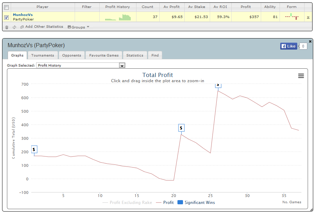Click the Av Profit value $9.65
The height and width of the screenshot is (214, 316).
coord(177,17)
